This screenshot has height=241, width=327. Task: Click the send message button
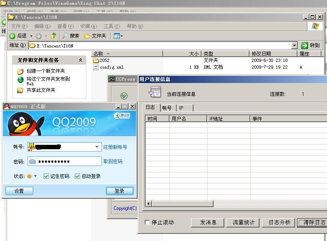click(207, 223)
